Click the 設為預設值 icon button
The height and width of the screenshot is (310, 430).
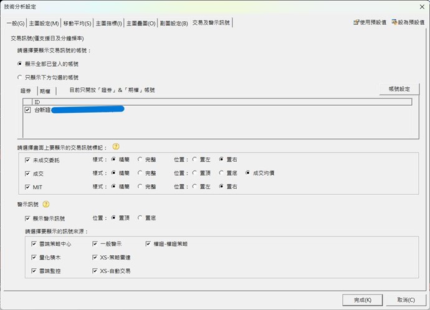click(x=408, y=22)
